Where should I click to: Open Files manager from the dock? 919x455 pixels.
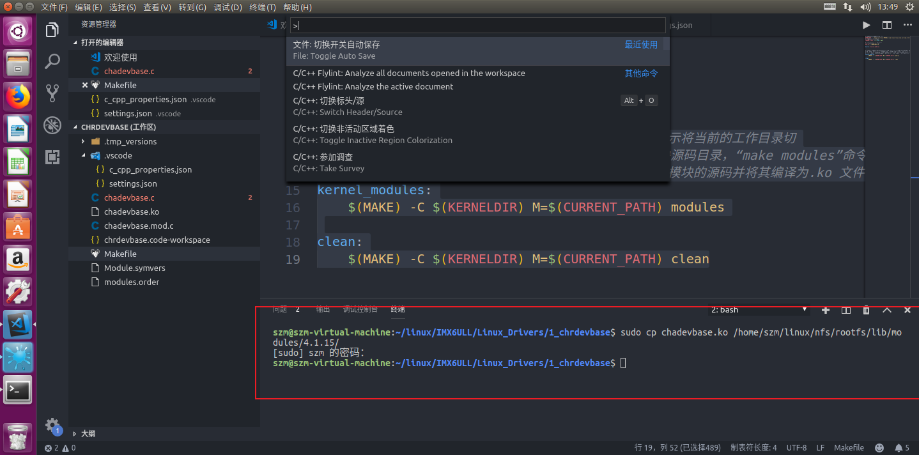click(18, 63)
